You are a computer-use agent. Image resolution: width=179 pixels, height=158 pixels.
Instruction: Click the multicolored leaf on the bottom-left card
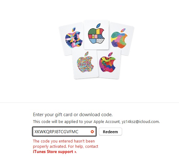(86, 54)
